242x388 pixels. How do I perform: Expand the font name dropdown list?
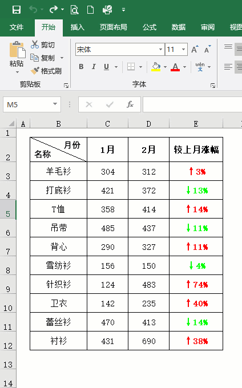coord(160,50)
